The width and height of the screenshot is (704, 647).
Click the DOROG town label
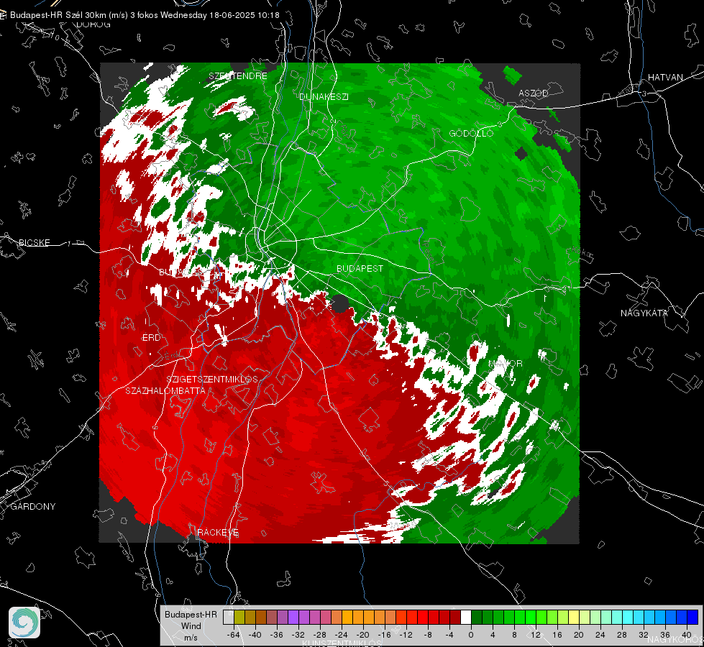93,24
